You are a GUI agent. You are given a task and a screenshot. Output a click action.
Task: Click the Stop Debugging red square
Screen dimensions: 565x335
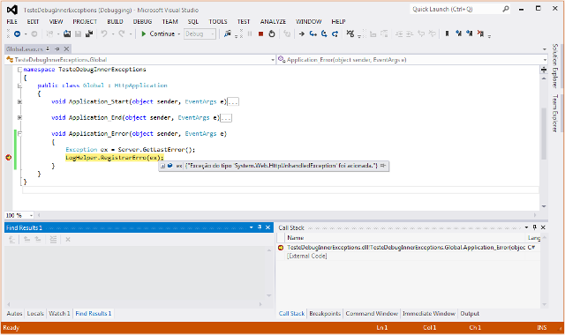pyautogui.click(x=261, y=33)
